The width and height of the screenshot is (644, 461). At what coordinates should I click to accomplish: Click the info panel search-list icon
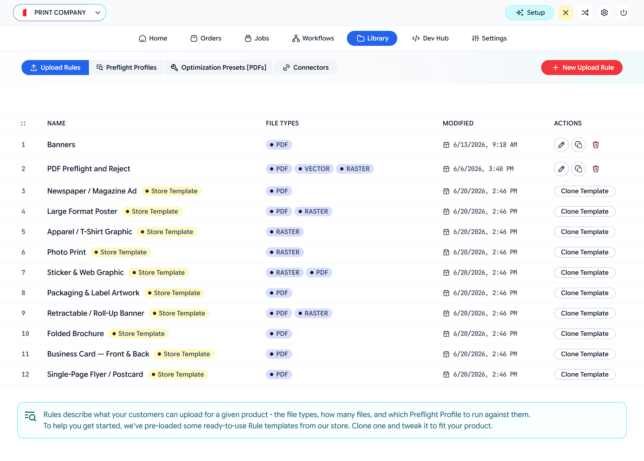(30, 416)
